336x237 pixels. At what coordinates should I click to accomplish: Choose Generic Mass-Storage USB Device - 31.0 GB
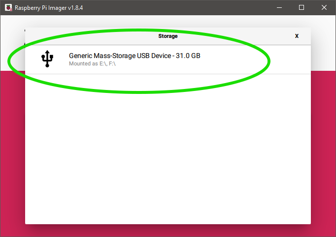click(168, 59)
